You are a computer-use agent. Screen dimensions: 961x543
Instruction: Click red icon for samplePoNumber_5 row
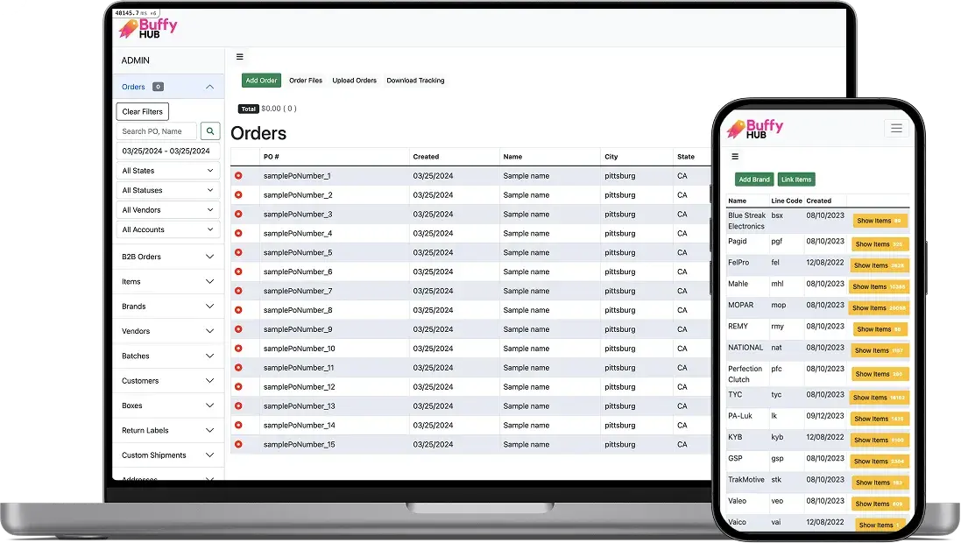pos(238,252)
